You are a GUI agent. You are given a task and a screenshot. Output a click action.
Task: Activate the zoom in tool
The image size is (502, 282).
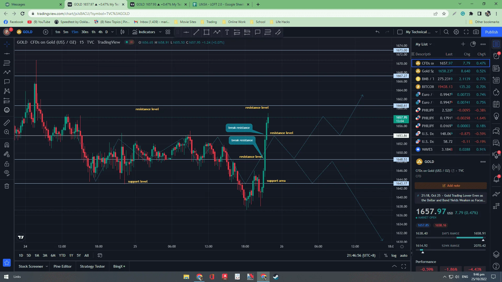pyautogui.click(x=7, y=132)
